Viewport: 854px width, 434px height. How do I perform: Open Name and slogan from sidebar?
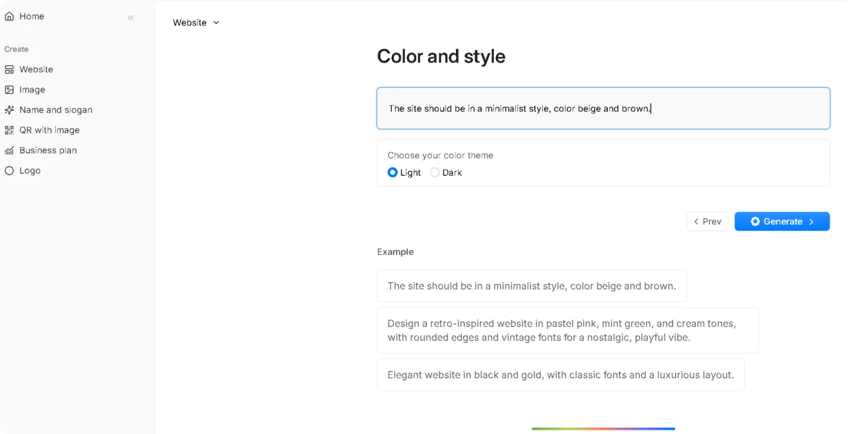click(x=56, y=110)
